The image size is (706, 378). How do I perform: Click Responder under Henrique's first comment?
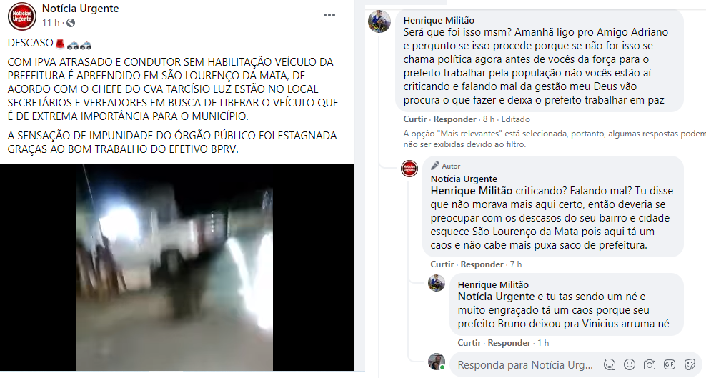[454, 119]
